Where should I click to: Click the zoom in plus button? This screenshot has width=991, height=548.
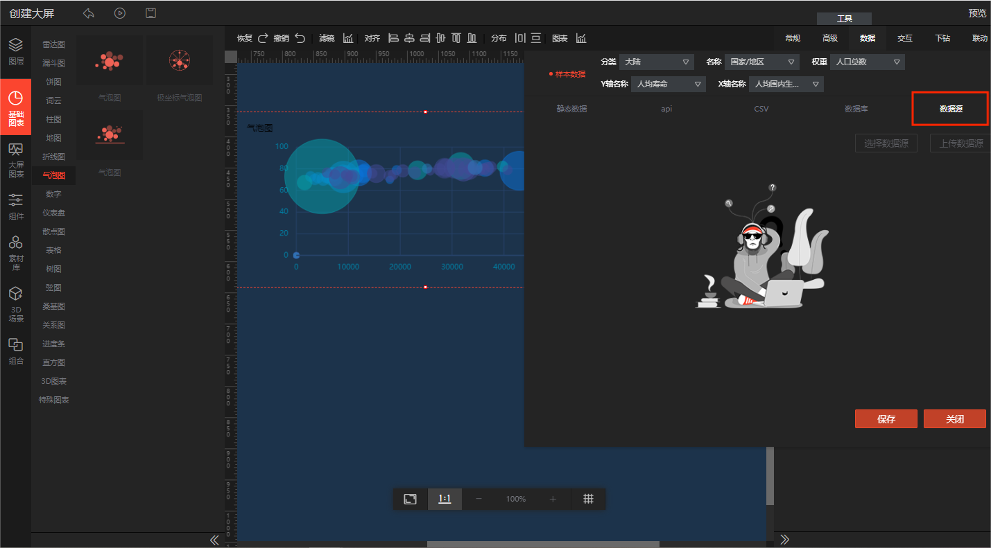tap(553, 499)
